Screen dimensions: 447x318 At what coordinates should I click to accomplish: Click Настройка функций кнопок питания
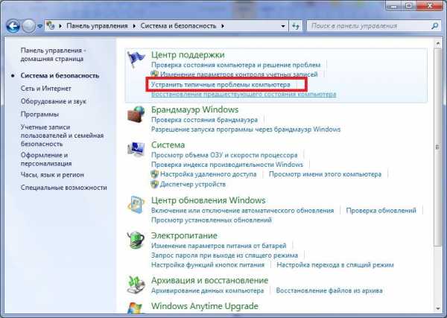[x=208, y=265]
